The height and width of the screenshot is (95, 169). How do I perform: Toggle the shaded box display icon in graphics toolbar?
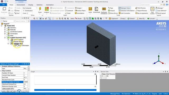(40, 18)
